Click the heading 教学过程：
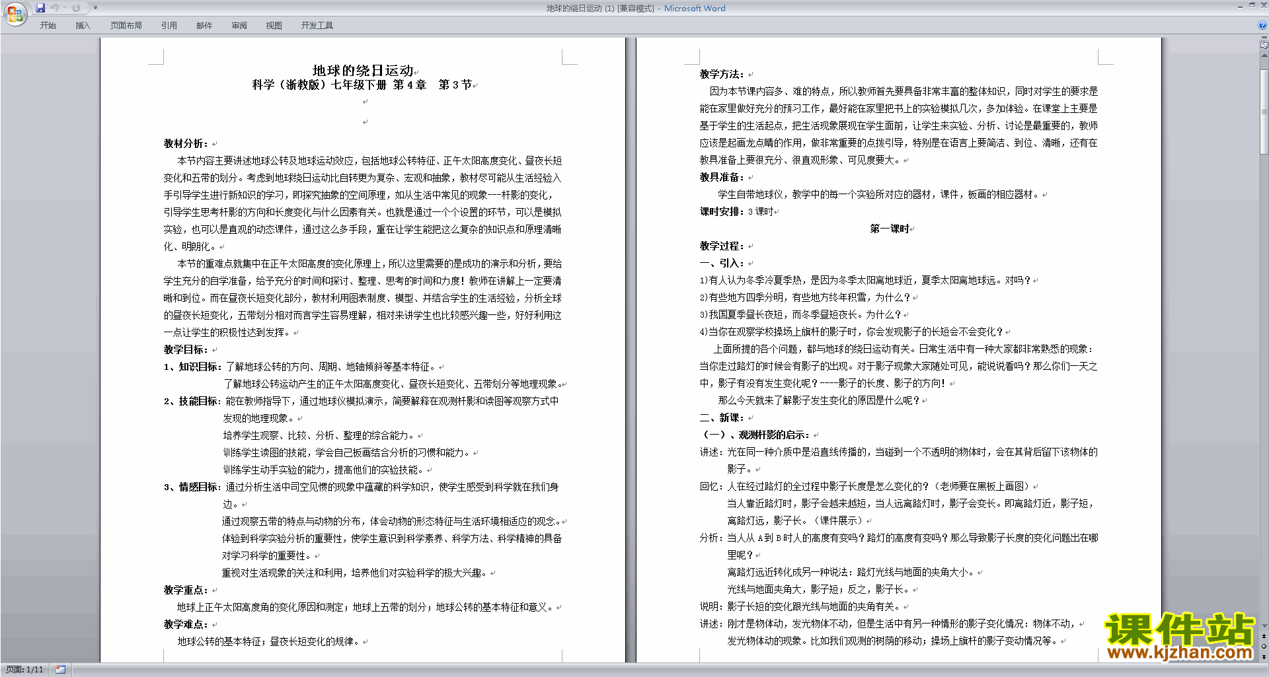Viewport: 1269px width, 677px height. click(x=722, y=246)
